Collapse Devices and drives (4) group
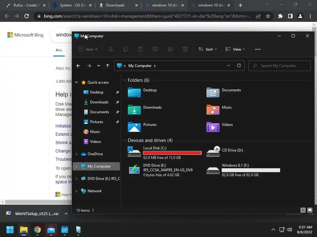Screen dimensions: 317x237 pos(125,140)
